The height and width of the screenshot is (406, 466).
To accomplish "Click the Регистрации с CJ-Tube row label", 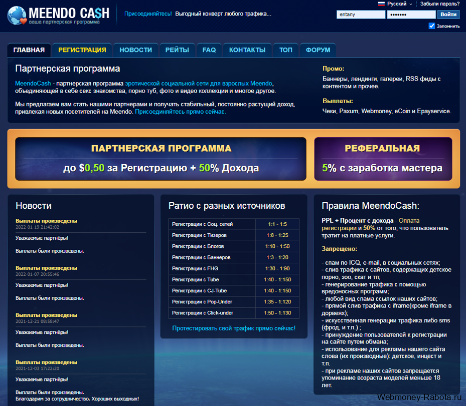I will [200, 291].
